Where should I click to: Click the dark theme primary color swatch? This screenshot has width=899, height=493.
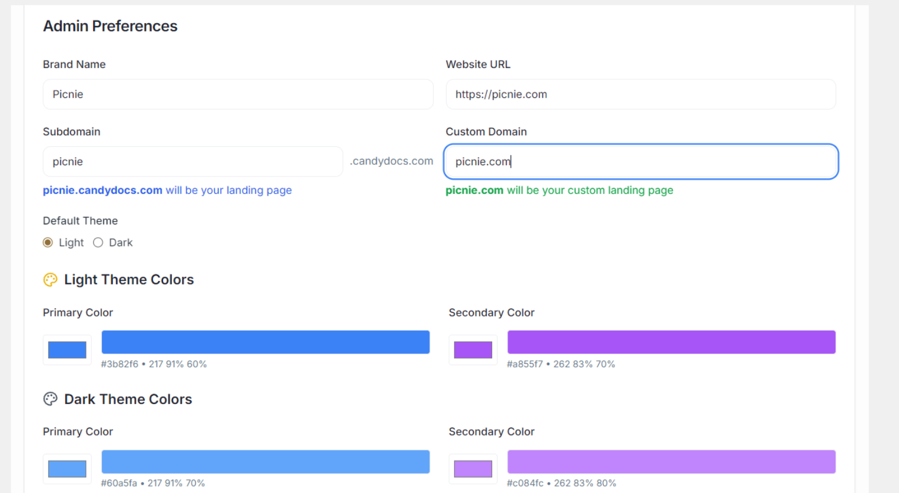click(66, 469)
